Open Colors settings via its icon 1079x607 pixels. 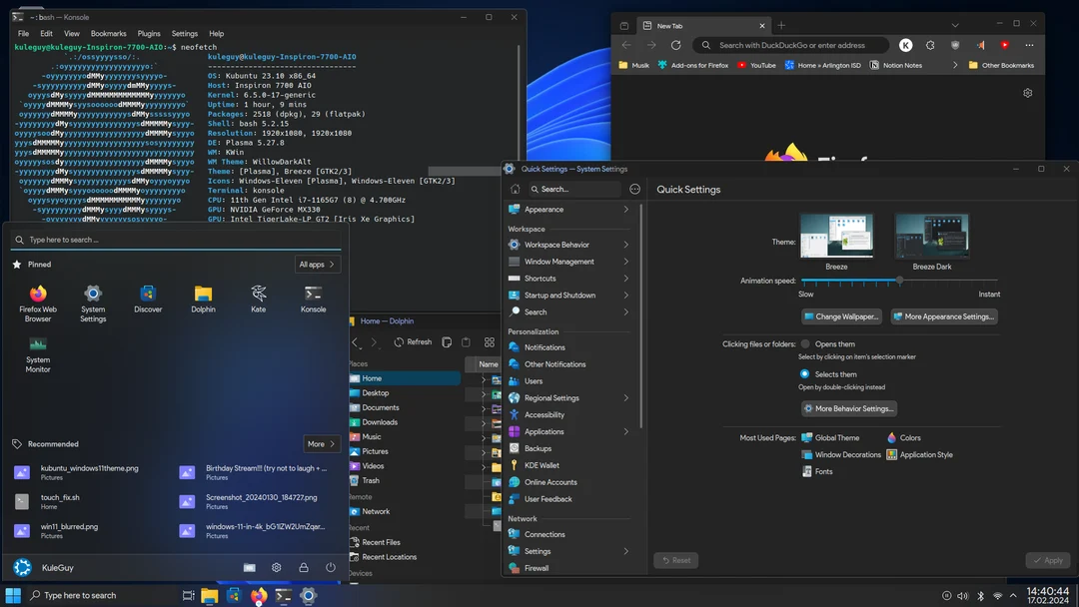[892, 436]
